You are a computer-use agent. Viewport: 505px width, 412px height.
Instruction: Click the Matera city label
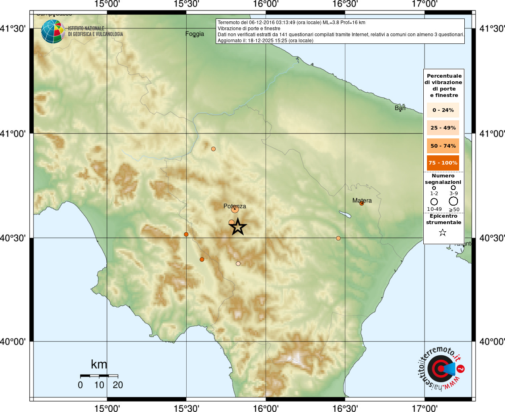click(362, 200)
